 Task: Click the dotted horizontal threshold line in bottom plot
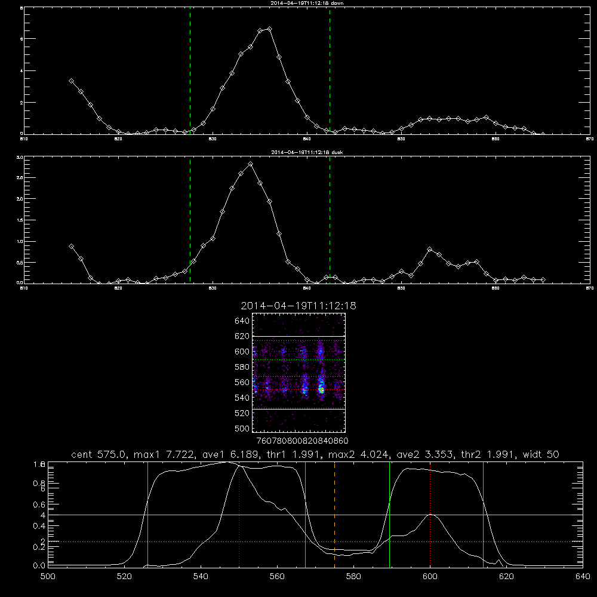[315, 541]
